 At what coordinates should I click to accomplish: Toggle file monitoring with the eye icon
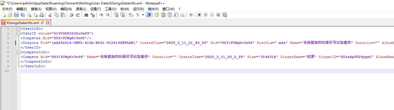click(x=191, y=15)
